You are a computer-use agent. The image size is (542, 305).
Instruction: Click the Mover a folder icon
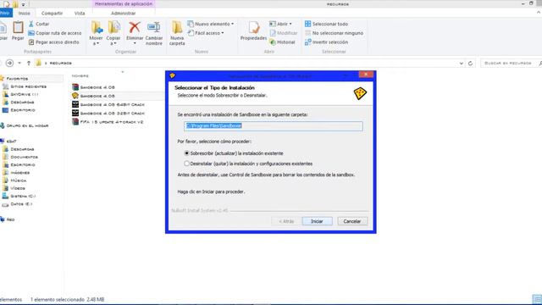[x=97, y=27]
